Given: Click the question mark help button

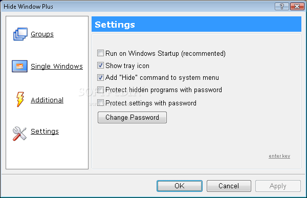Looking at the screenshot, I should tap(281, 7).
